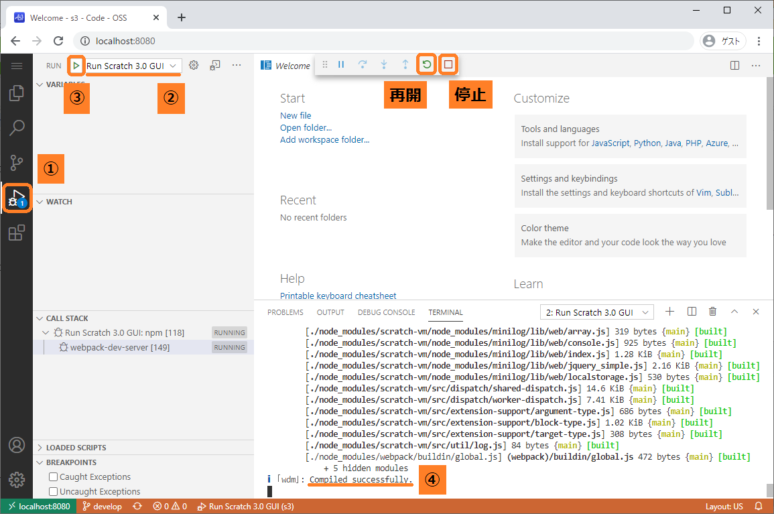Click the browser address bar localhost:8080
774x514 pixels.
click(x=383, y=41)
